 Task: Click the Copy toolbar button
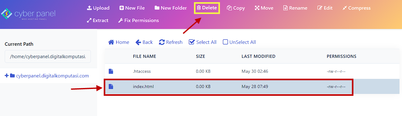[236, 8]
